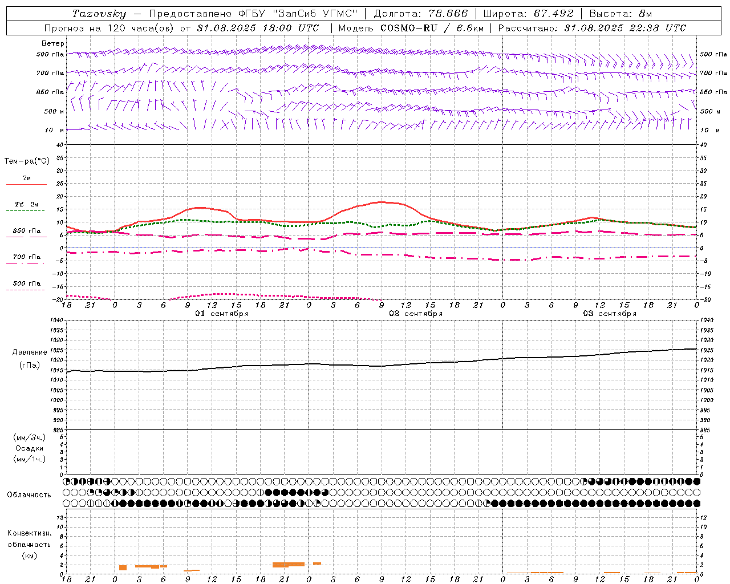Click the "01 сентября" date label
The width and height of the screenshot is (730, 584).
click(221, 314)
